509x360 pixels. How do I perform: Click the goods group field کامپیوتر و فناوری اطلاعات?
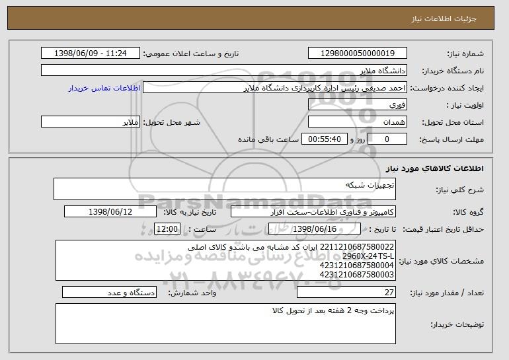click(313, 212)
